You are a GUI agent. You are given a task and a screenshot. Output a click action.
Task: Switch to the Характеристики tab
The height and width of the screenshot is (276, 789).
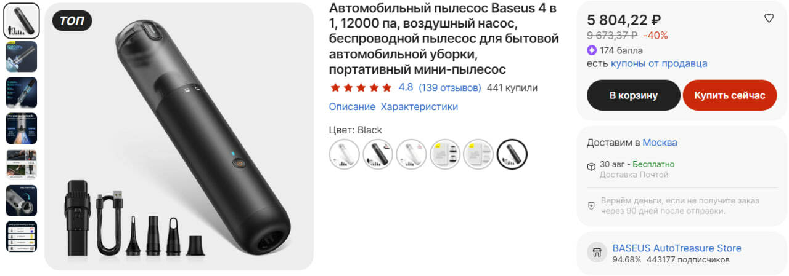tap(419, 106)
